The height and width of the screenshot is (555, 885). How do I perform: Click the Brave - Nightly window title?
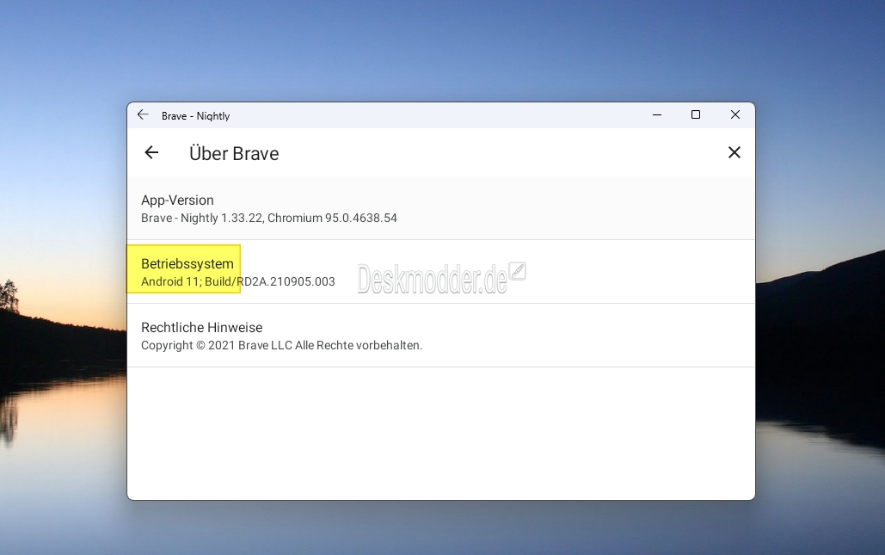point(196,116)
